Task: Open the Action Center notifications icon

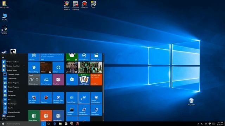Action: (x=210, y=124)
